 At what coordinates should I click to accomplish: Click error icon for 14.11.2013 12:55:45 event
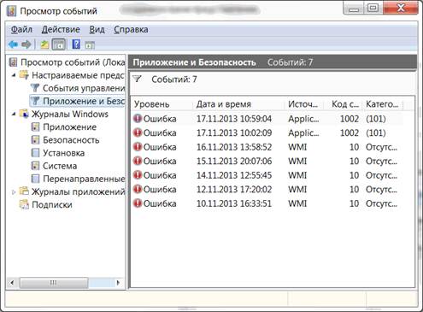(x=138, y=175)
